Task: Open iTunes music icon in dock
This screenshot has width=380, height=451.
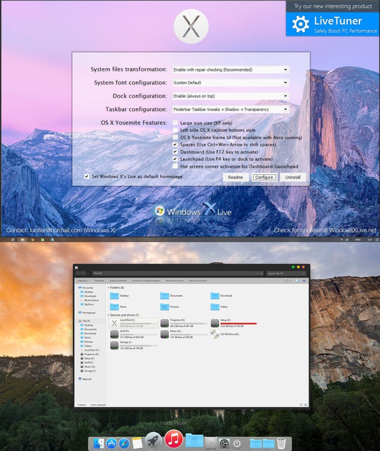Action: [174, 439]
